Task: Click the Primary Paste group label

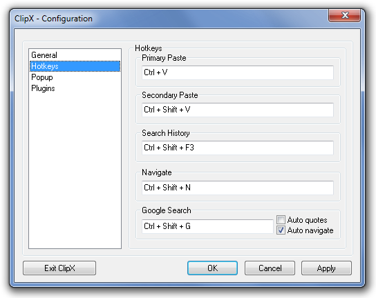Action: 164,58
